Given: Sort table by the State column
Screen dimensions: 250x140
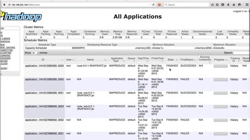Looking at the screenshot, I should 172,59.
